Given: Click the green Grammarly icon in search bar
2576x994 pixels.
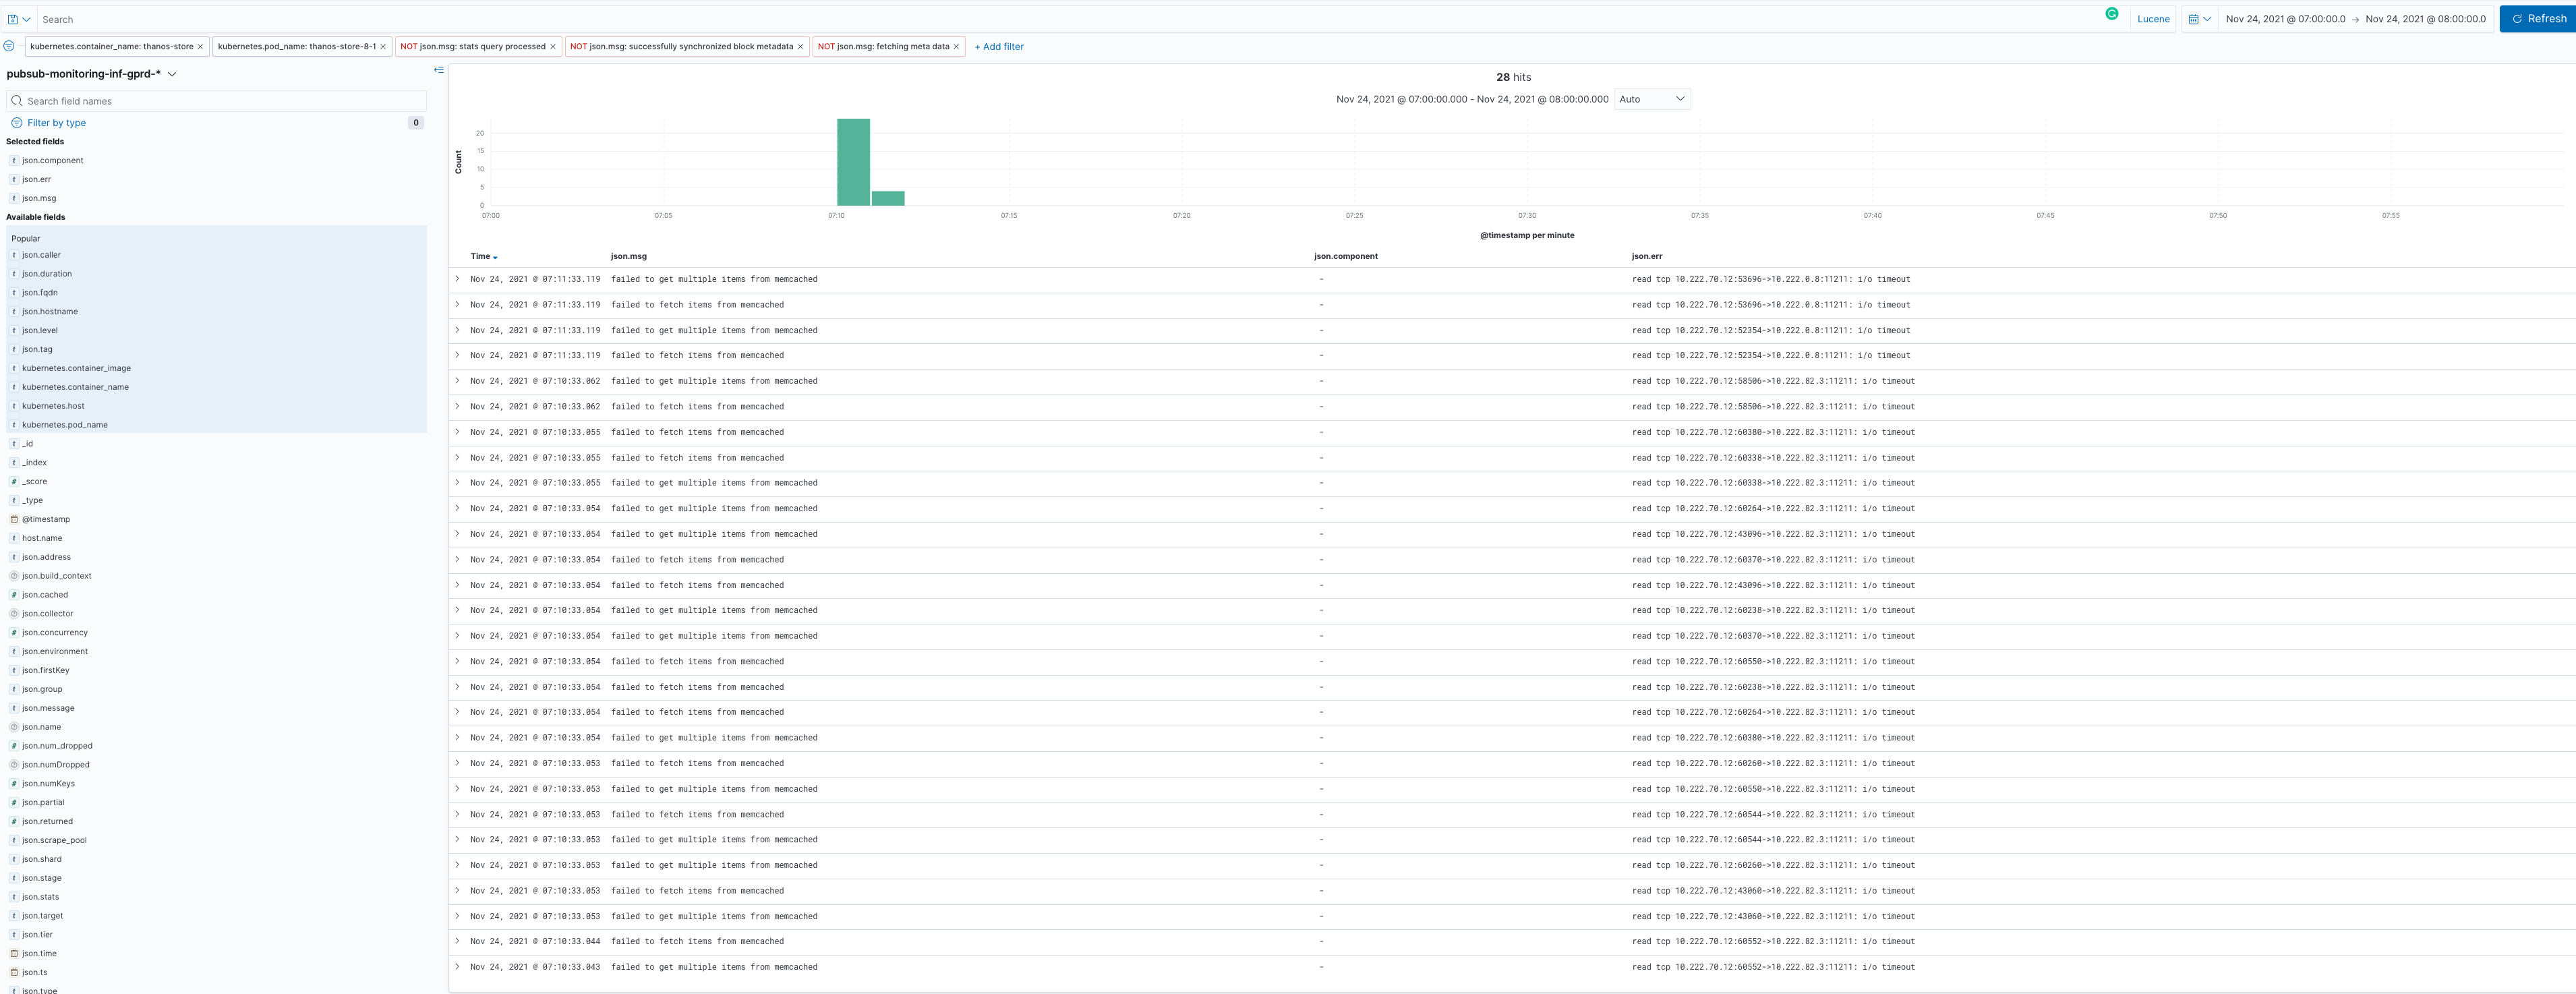Looking at the screenshot, I should pos(2111,14).
